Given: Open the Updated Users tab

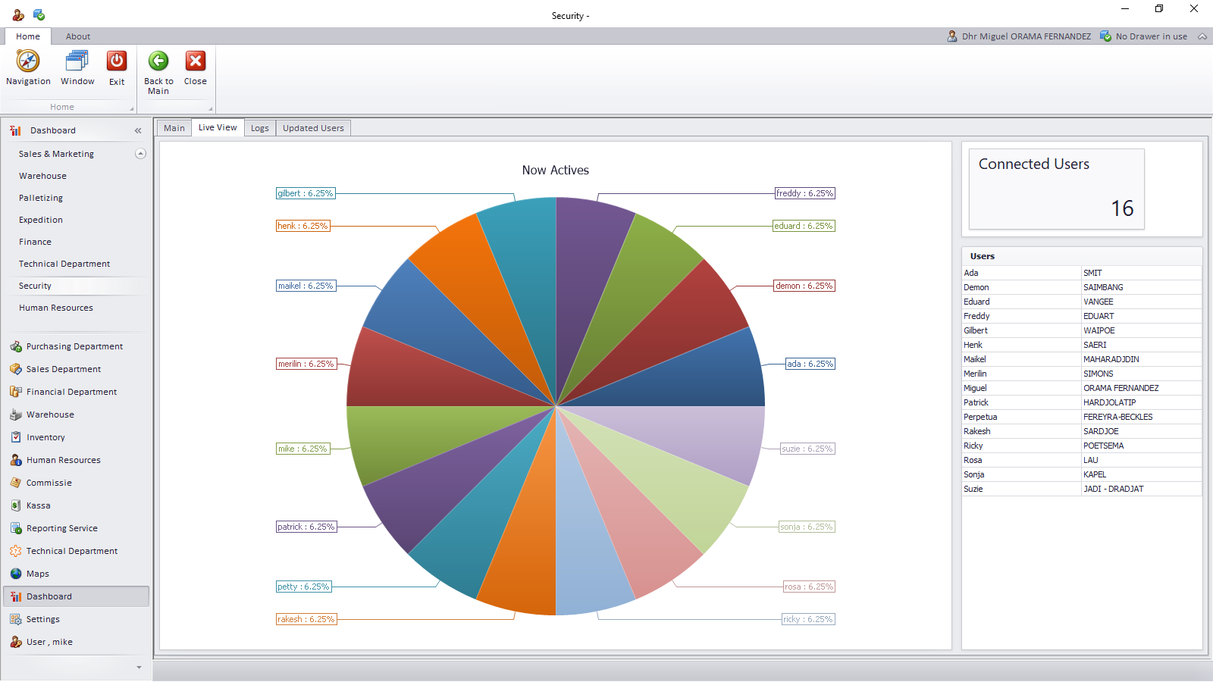Looking at the screenshot, I should [313, 128].
